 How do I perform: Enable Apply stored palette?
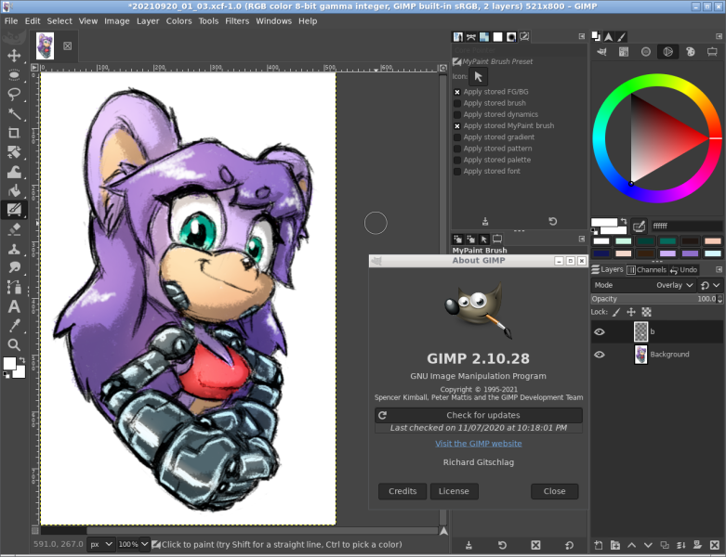click(457, 160)
